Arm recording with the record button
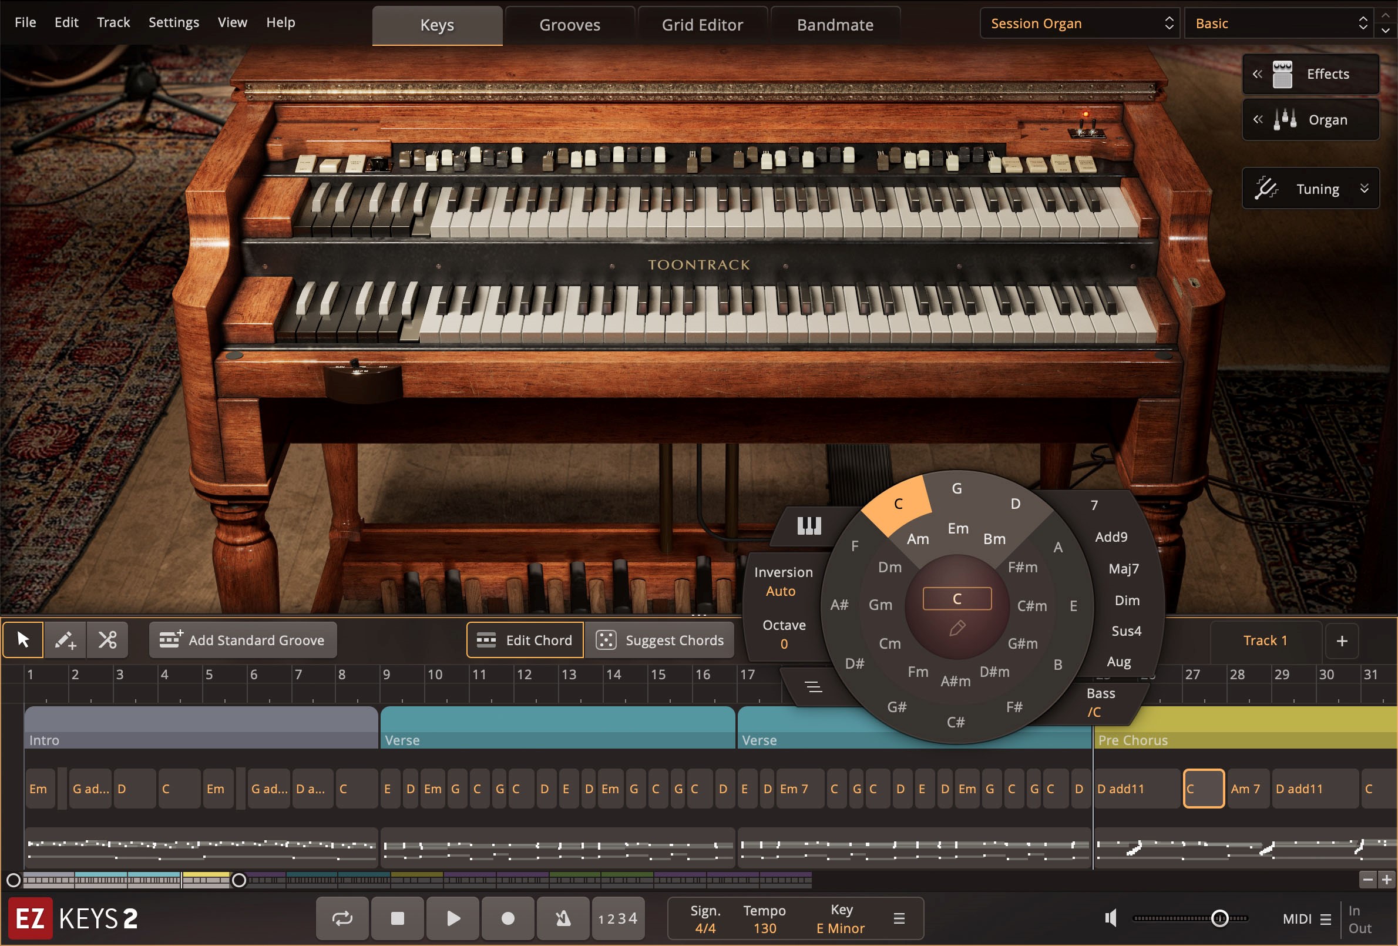The height and width of the screenshot is (946, 1398). pos(507,918)
